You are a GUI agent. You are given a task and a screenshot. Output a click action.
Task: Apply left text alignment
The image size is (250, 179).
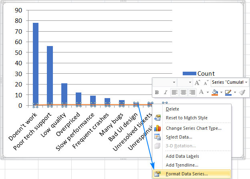[175, 93]
